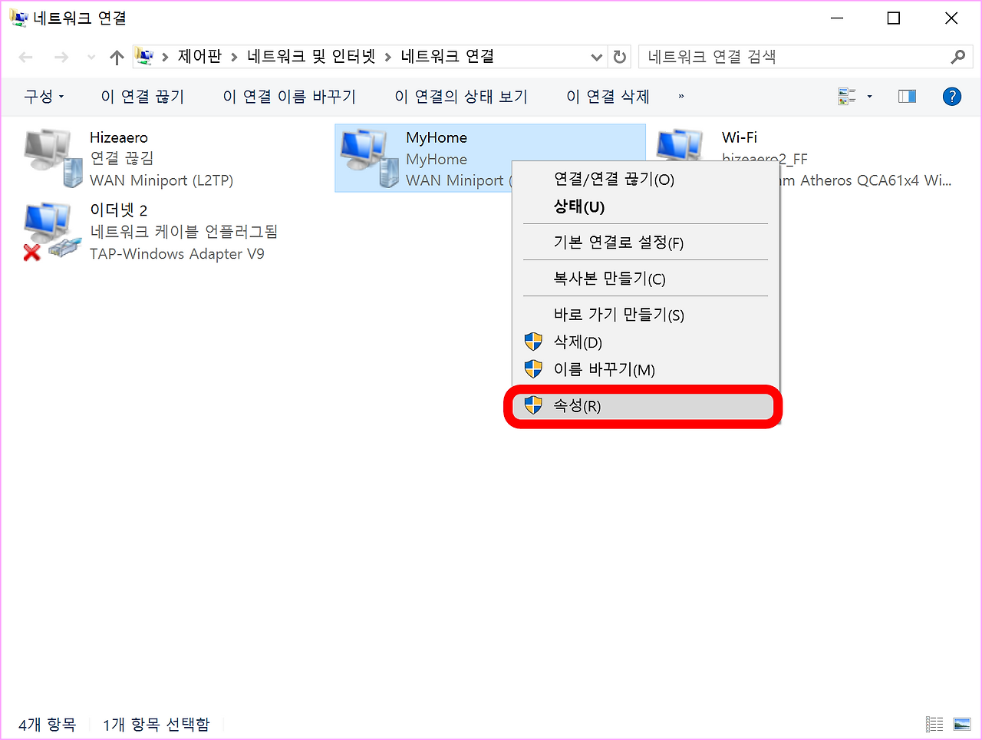Toggle the preview pane icon

click(x=908, y=96)
